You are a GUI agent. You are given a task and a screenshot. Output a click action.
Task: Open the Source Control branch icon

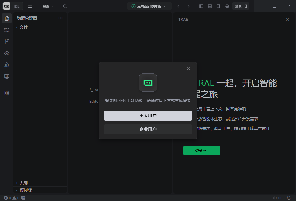click(7, 42)
